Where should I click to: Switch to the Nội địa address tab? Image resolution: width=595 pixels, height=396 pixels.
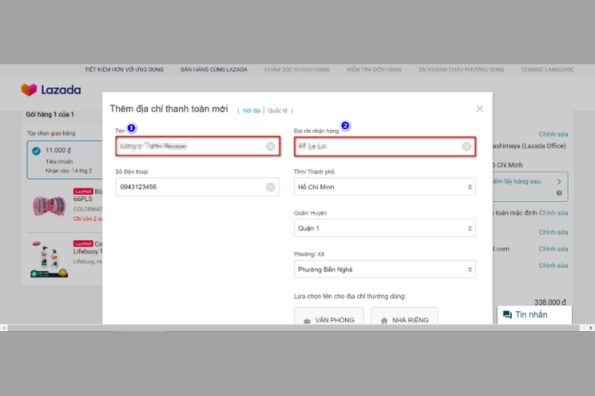click(251, 111)
